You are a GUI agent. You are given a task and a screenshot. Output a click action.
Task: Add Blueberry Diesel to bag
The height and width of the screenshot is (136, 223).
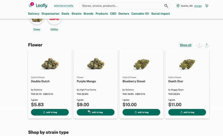(141, 112)
